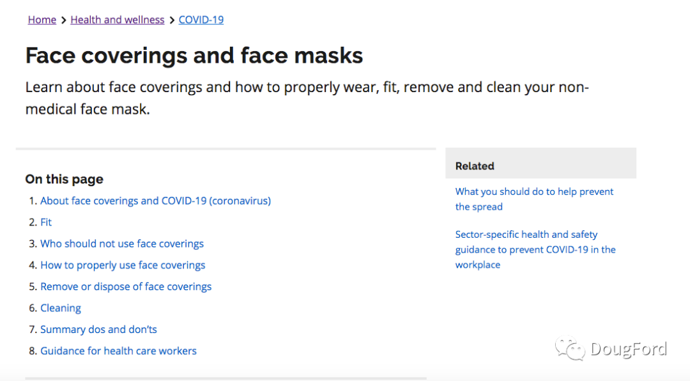Viewport: 690px width, 381px height.
Task: Open the Health and wellness breadcrumb
Action: click(117, 20)
